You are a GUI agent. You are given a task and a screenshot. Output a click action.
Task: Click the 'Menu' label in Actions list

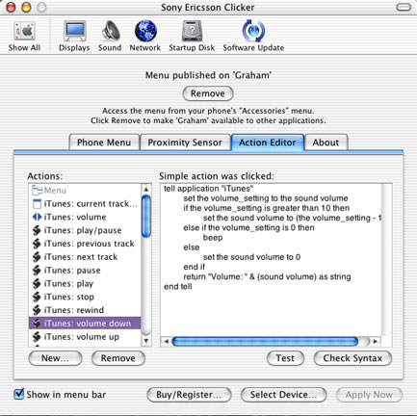click(55, 191)
